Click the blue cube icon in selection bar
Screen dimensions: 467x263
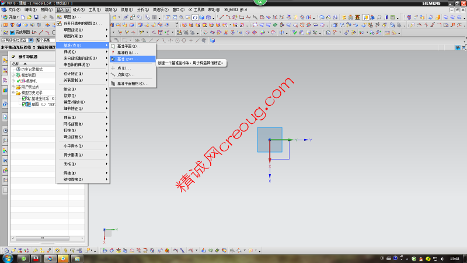[212, 40]
